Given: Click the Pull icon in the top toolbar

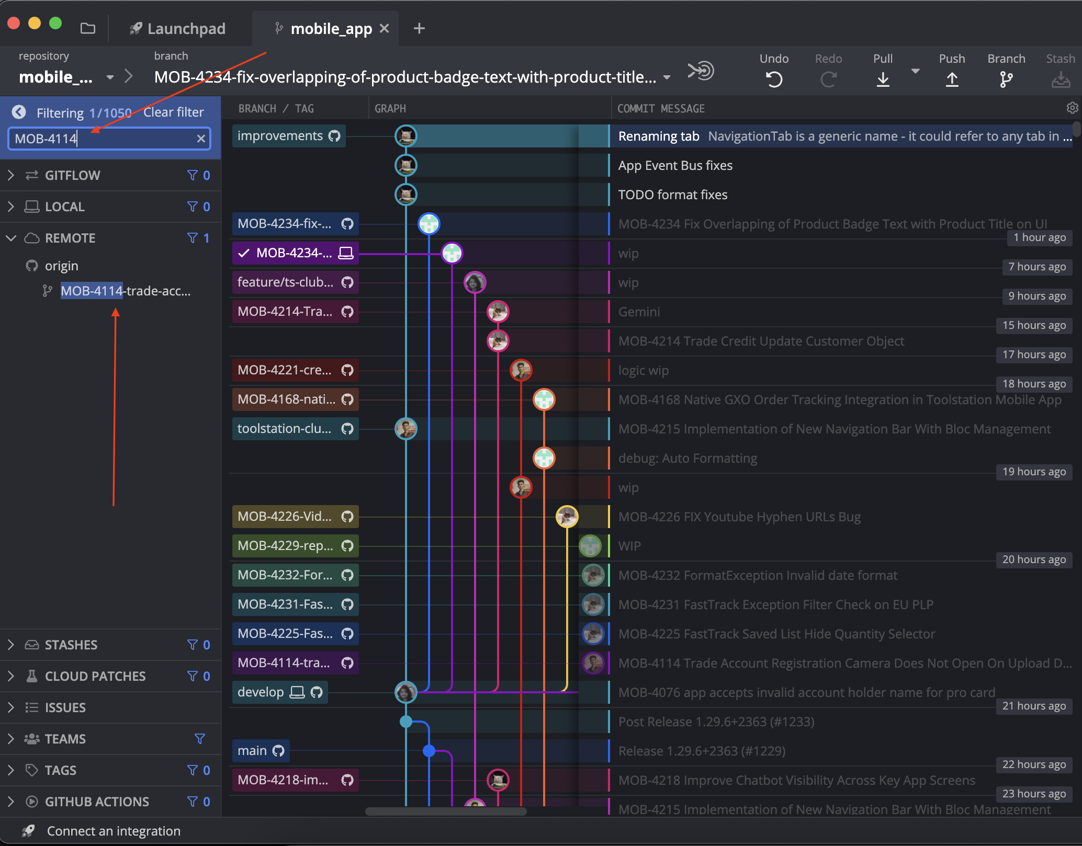Looking at the screenshot, I should (x=883, y=79).
